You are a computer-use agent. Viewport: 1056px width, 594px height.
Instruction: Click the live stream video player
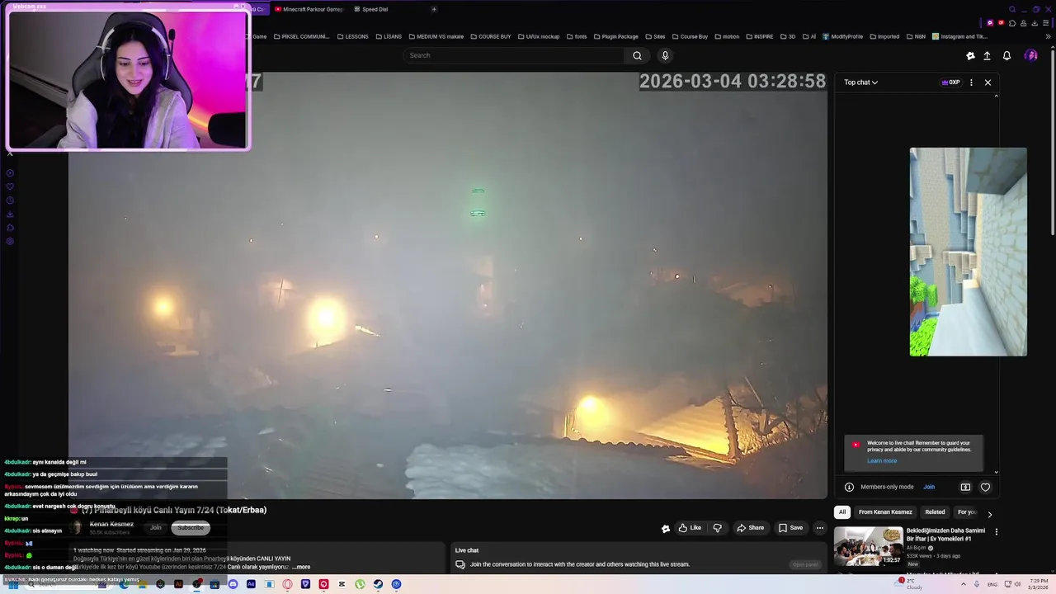pos(448,285)
